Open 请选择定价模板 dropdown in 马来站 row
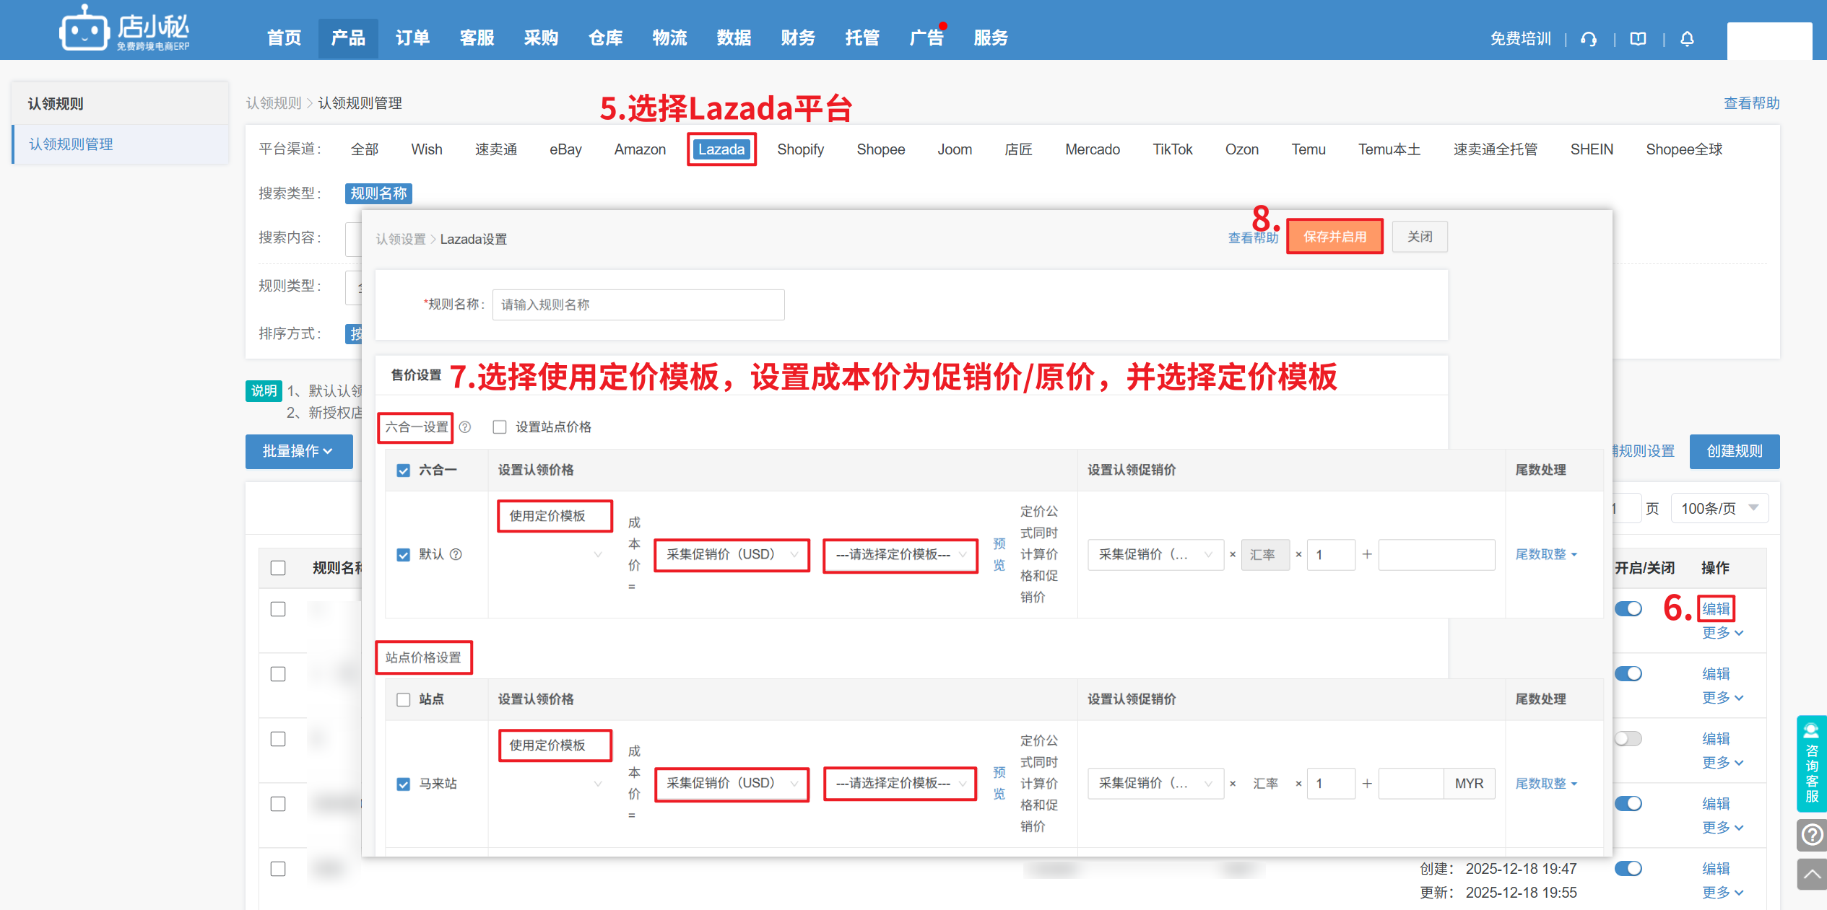The image size is (1827, 910). click(x=901, y=784)
